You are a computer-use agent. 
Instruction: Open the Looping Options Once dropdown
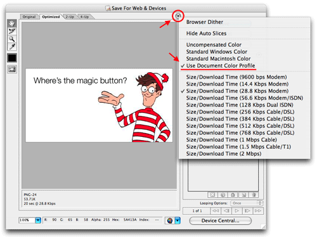pyautogui.click(x=247, y=203)
